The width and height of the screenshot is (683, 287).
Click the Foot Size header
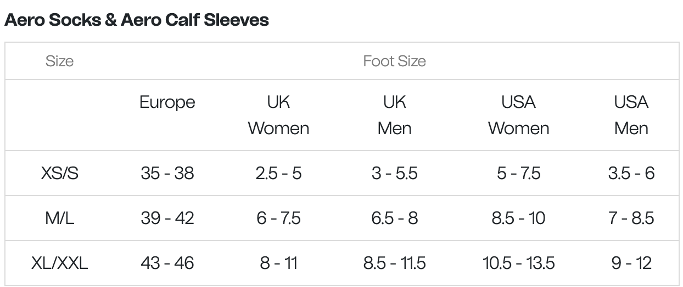click(394, 61)
